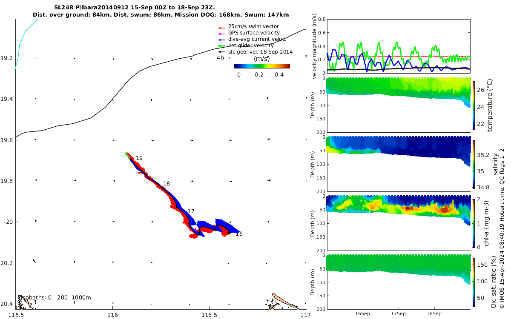Image resolution: width=511 pixels, height=319 pixels.
Task: Click the 'velocity magnitude (m/s)' axis label
Action: click(315, 46)
